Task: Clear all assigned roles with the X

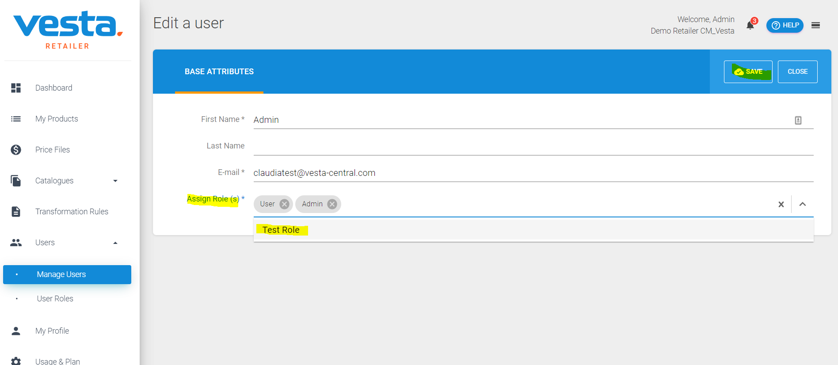Action: pyautogui.click(x=781, y=204)
